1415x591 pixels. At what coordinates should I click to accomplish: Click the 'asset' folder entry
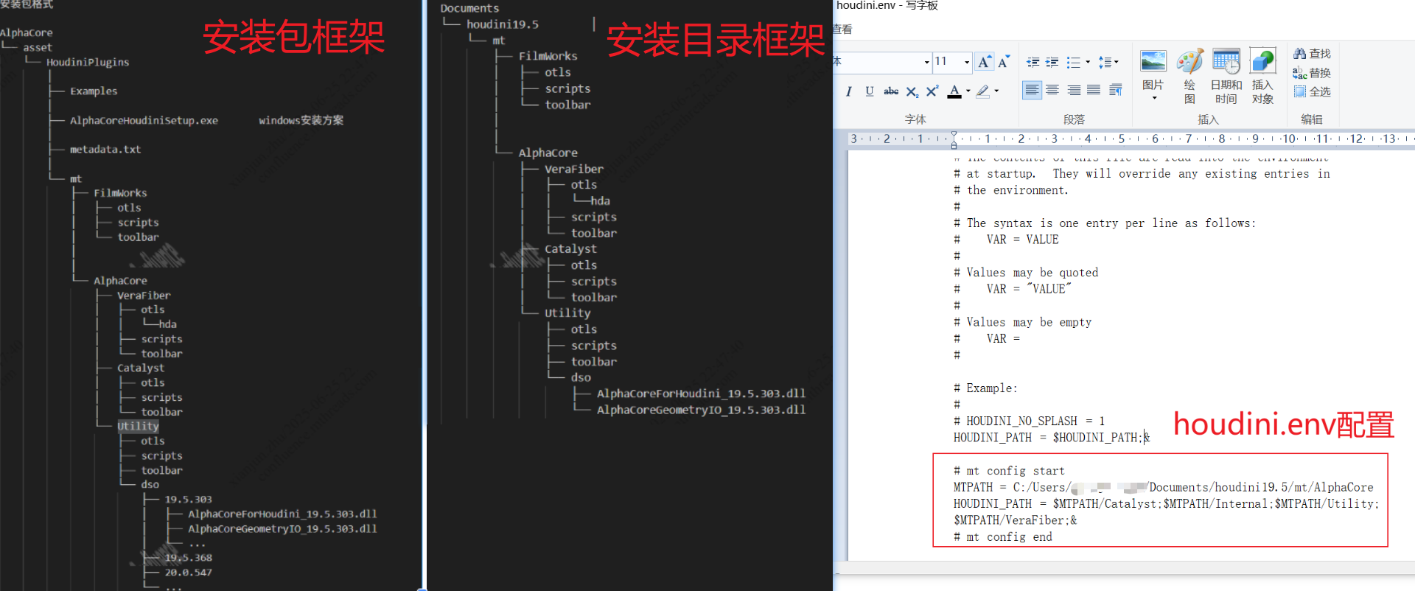coord(38,47)
